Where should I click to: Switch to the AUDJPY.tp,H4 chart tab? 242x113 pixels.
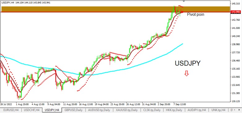tap(197, 110)
